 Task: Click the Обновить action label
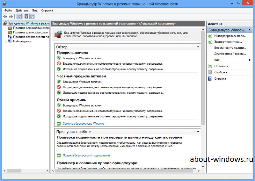(x=221, y=66)
